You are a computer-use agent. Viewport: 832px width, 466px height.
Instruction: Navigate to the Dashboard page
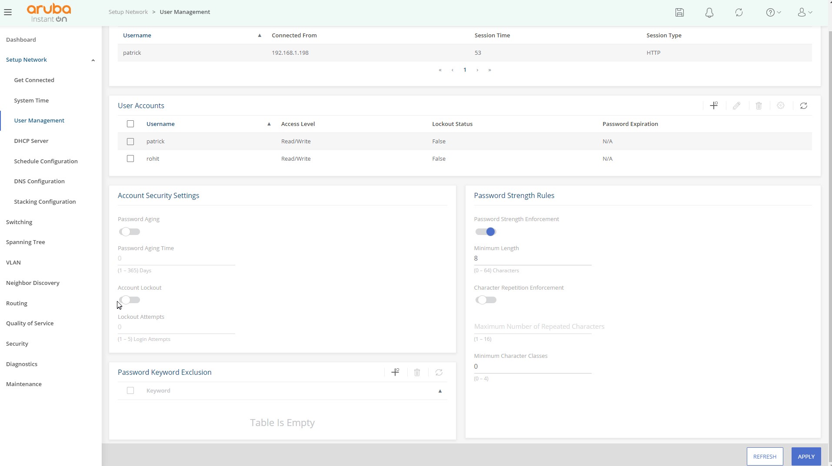point(21,40)
